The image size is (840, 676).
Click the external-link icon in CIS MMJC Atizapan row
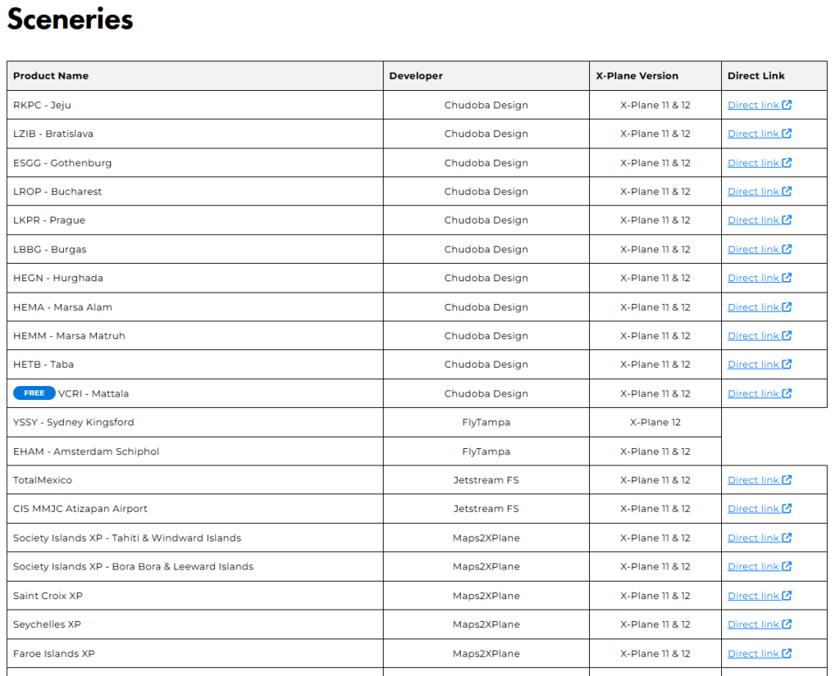pos(787,509)
